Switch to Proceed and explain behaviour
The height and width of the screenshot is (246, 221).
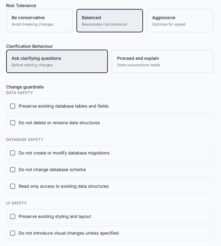pos(162,61)
